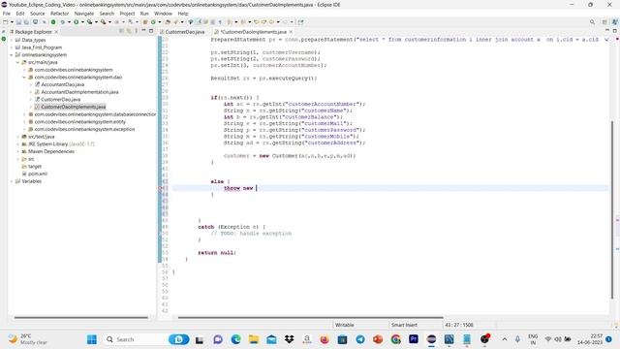Screen dimensions: 620x349
Task: Select JRE System Library node
Action: [x=61, y=144]
